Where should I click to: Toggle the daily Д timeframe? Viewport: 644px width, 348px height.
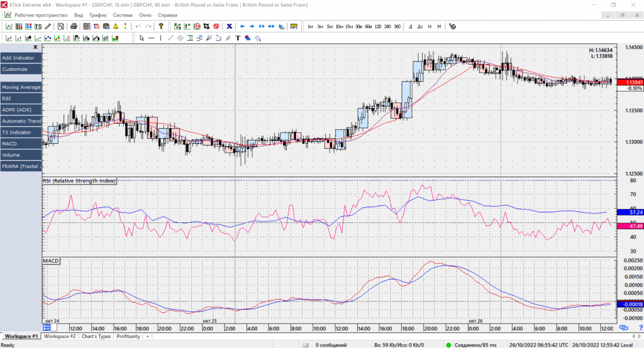pos(411,26)
